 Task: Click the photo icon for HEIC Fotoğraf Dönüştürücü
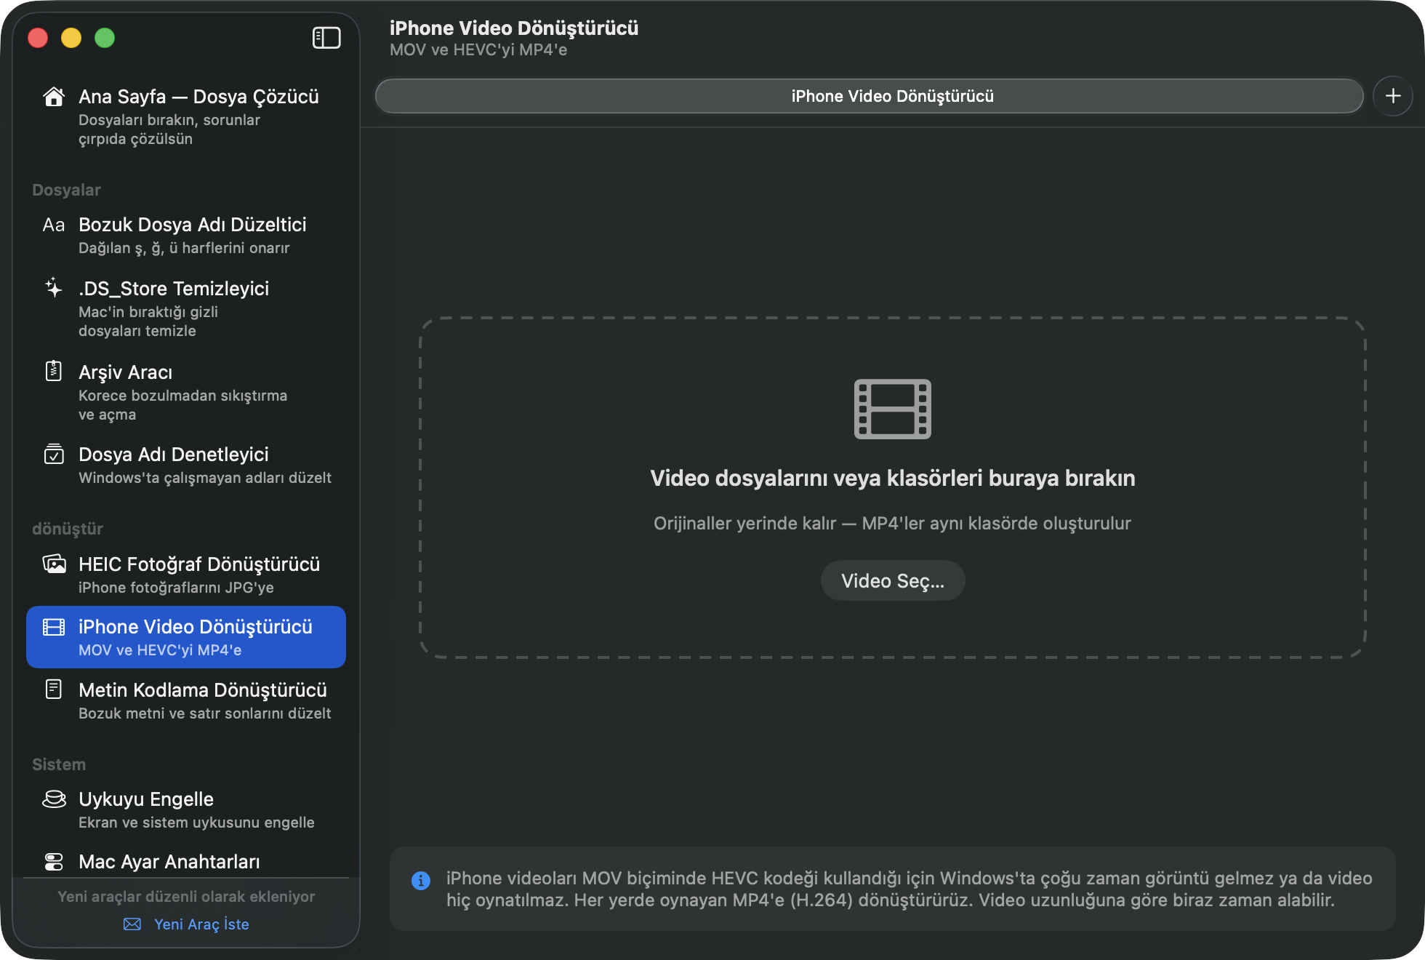54,564
